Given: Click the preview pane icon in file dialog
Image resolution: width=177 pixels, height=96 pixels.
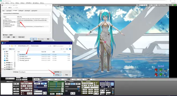Looking at the screenshot, I should pyautogui.click(x=67, y=49).
